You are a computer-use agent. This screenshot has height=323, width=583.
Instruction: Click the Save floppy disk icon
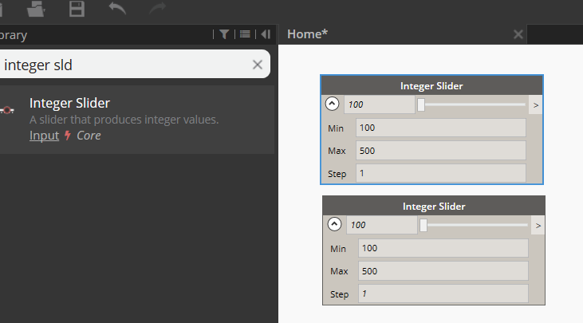(77, 8)
